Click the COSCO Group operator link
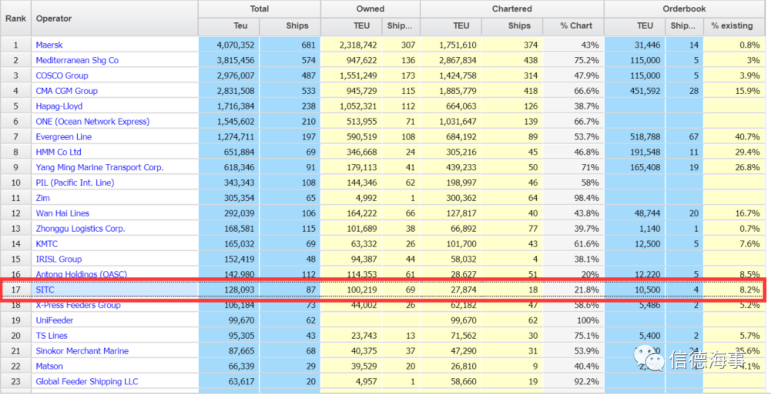The height and width of the screenshot is (394, 771). click(62, 76)
